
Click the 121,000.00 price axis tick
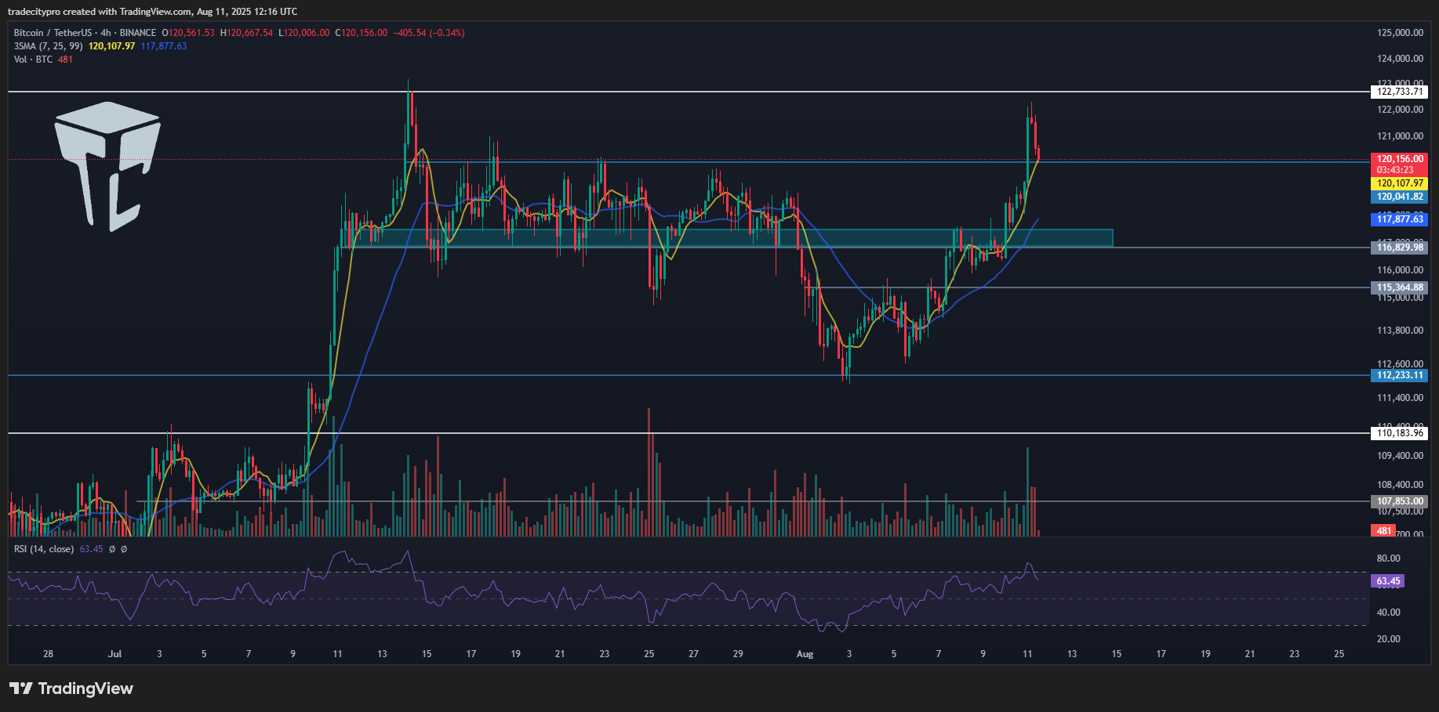pyautogui.click(x=1400, y=136)
